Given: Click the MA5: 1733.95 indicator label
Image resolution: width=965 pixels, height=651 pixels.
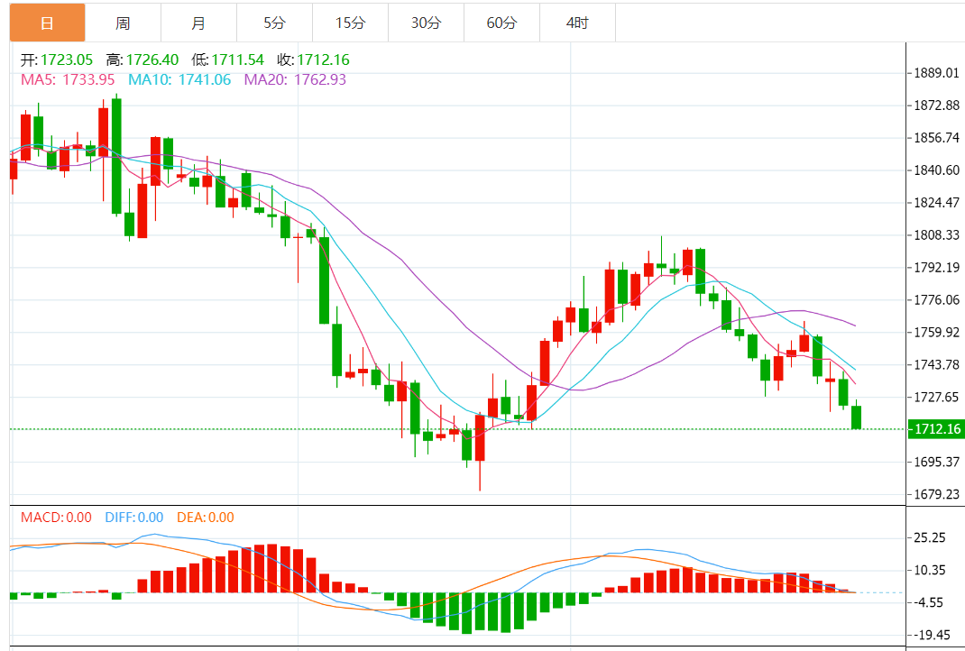Looking at the screenshot, I should coord(68,79).
